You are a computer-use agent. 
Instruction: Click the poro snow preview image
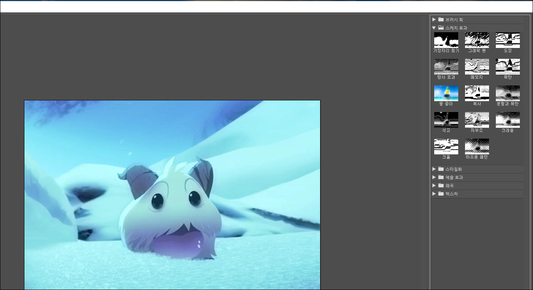(x=172, y=195)
